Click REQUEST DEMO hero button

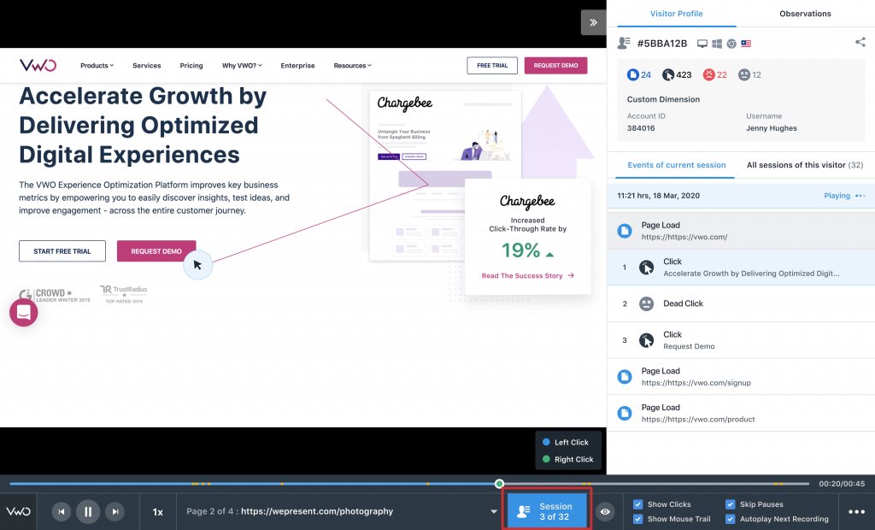[156, 251]
